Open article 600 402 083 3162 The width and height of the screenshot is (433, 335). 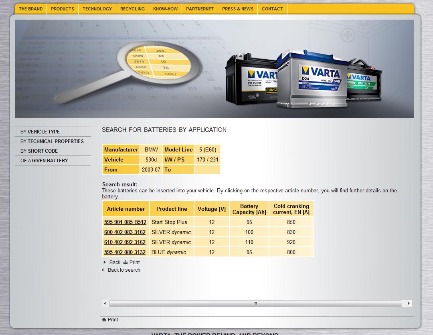click(x=125, y=232)
